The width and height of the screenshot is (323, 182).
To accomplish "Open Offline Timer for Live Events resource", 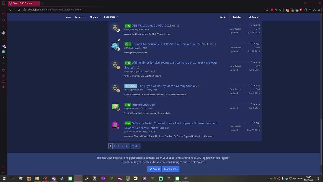I will (171, 65).
